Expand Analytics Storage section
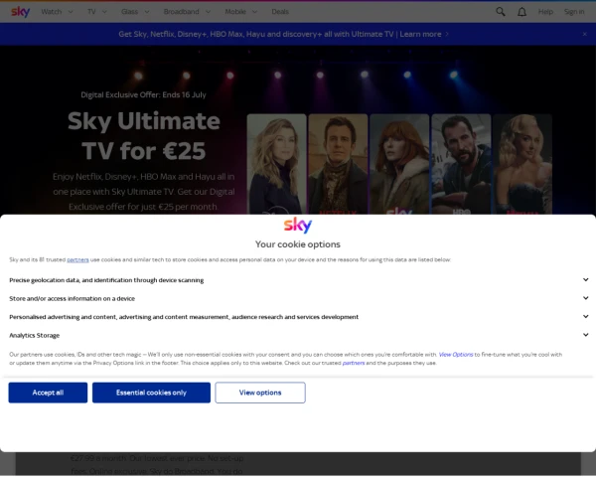596x477 pixels. (x=298, y=335)
